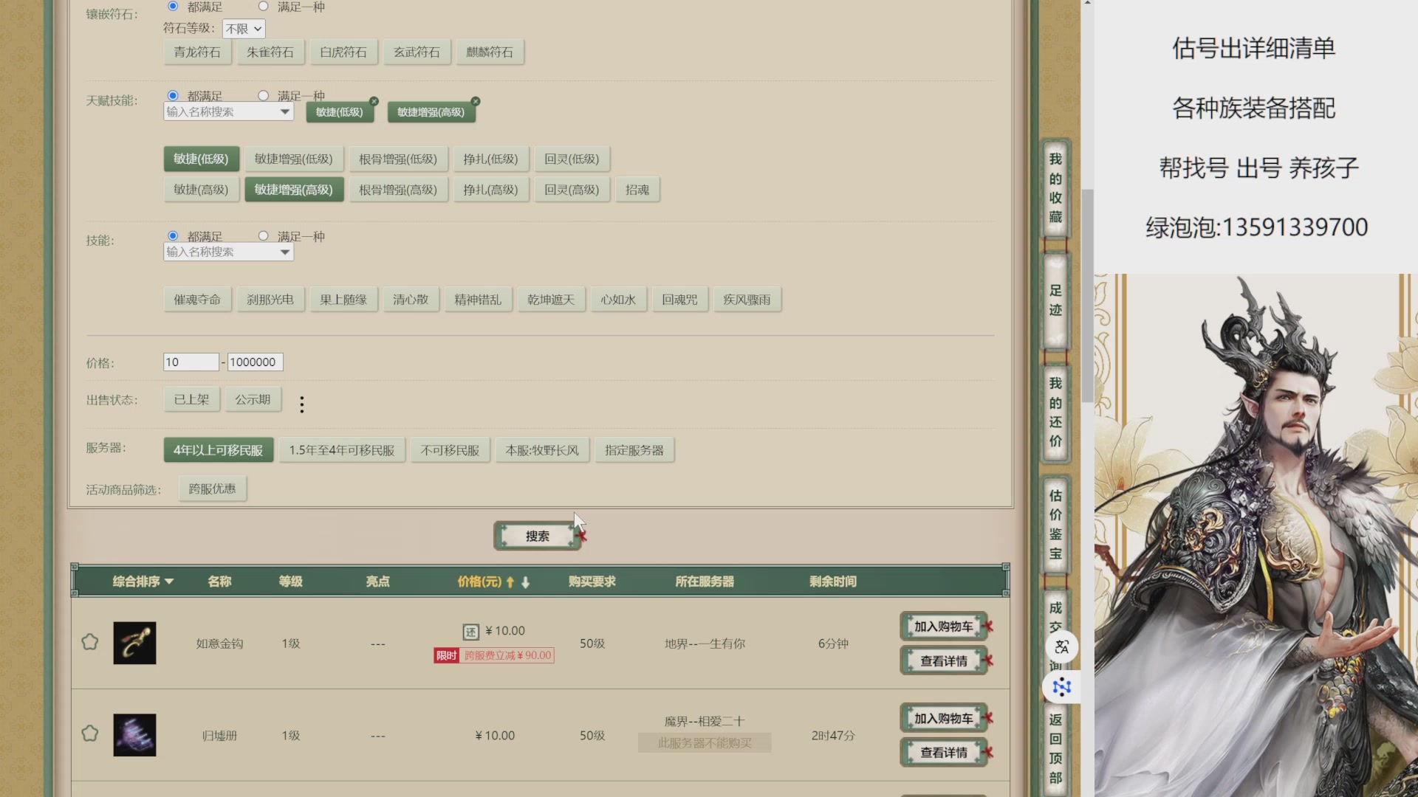Image resolution: width=1418 pixels, height=797 pixels.
Task: View details of 归墟册
Action: pos(944,753)
